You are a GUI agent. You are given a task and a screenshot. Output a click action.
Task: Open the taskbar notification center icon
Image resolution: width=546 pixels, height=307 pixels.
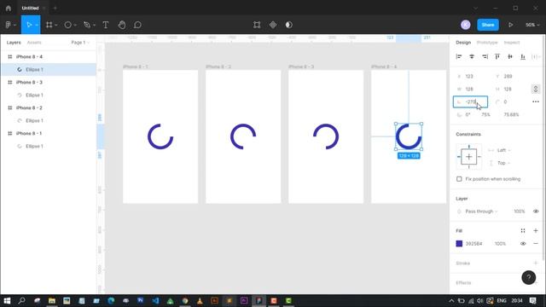[x=532, y=301]
